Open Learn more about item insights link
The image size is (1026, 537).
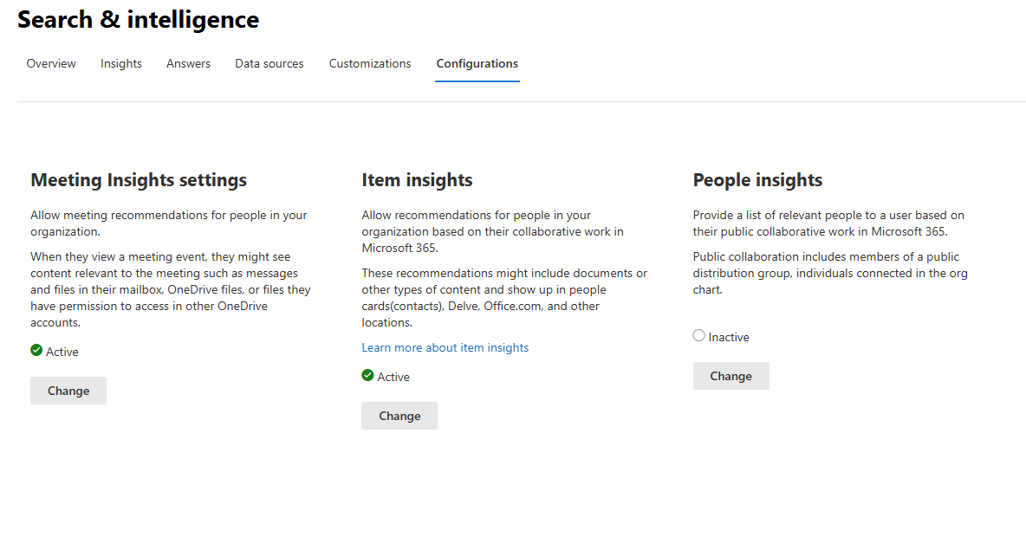445,348
